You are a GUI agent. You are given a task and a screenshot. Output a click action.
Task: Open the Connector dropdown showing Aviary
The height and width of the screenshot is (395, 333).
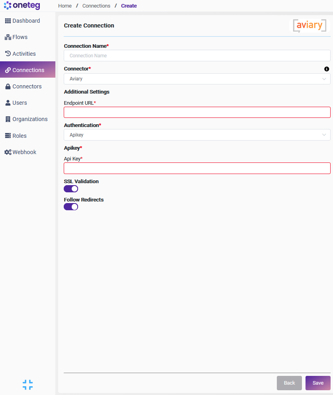tap(197, 79)
